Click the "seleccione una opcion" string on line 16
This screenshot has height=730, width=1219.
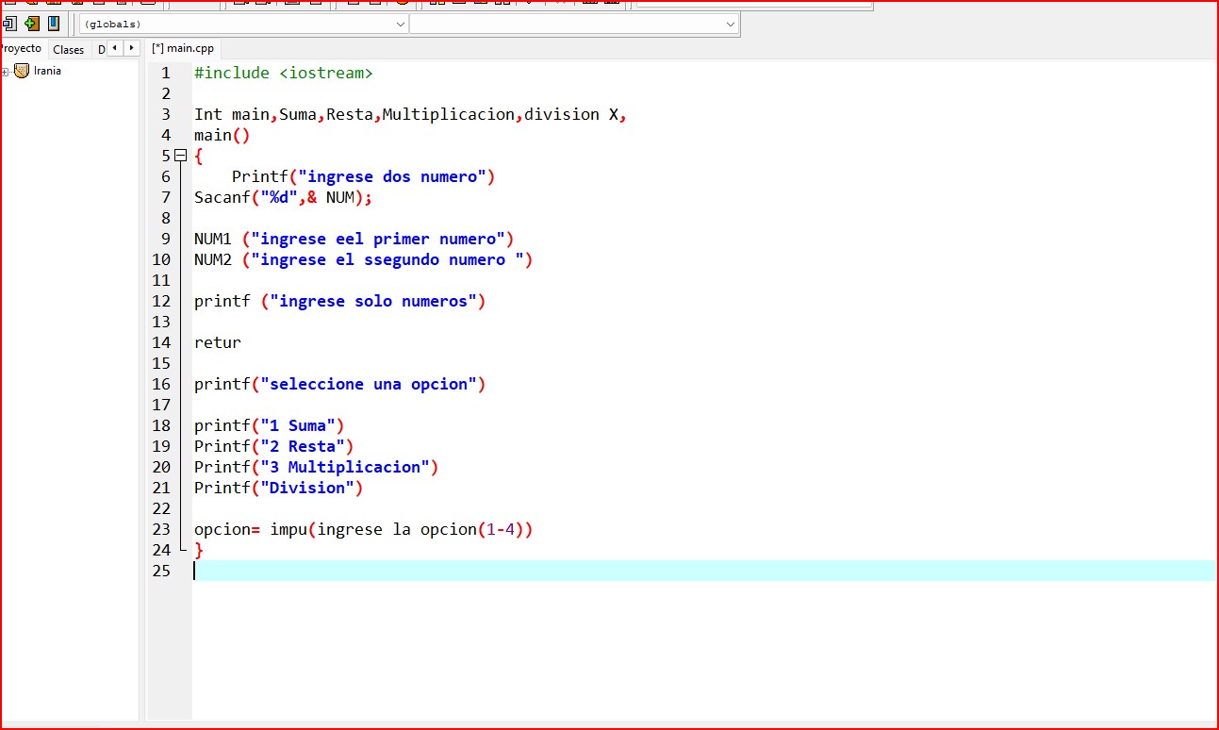372,384
